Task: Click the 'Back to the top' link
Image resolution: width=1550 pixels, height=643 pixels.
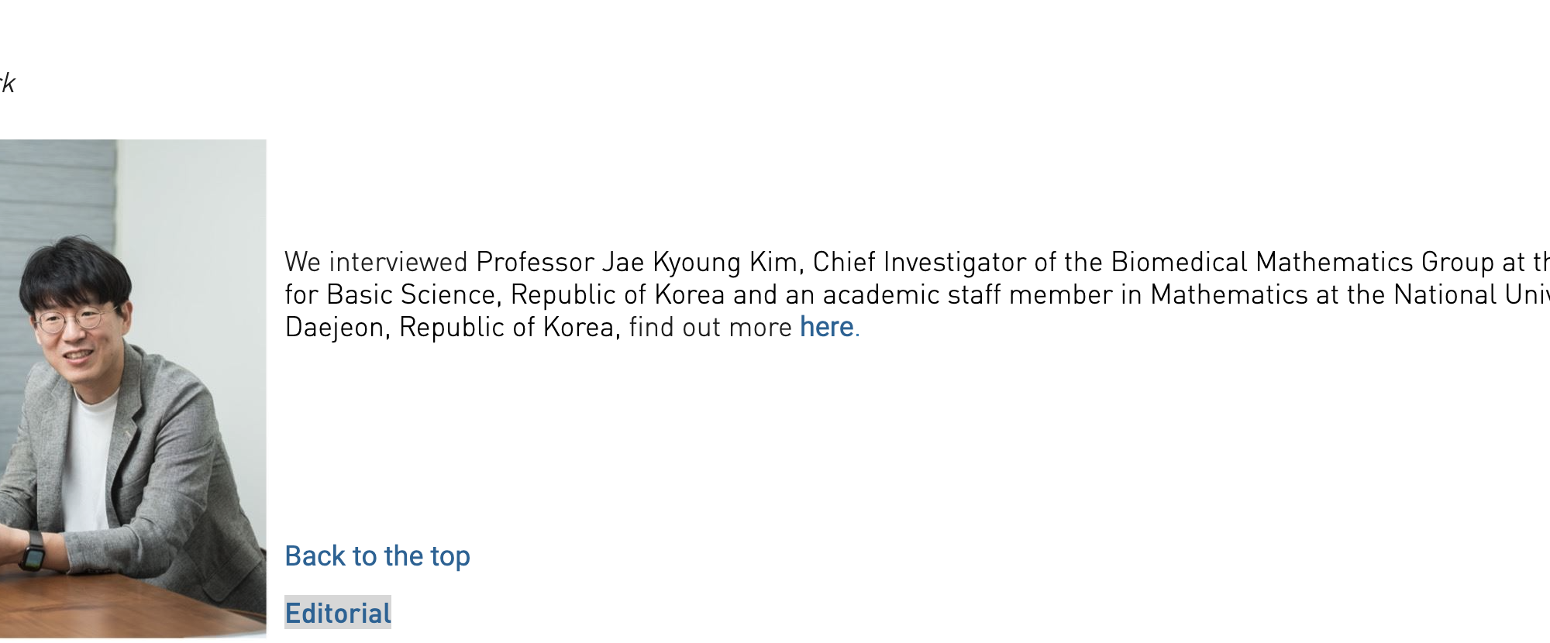Action: tap(377, 556)
